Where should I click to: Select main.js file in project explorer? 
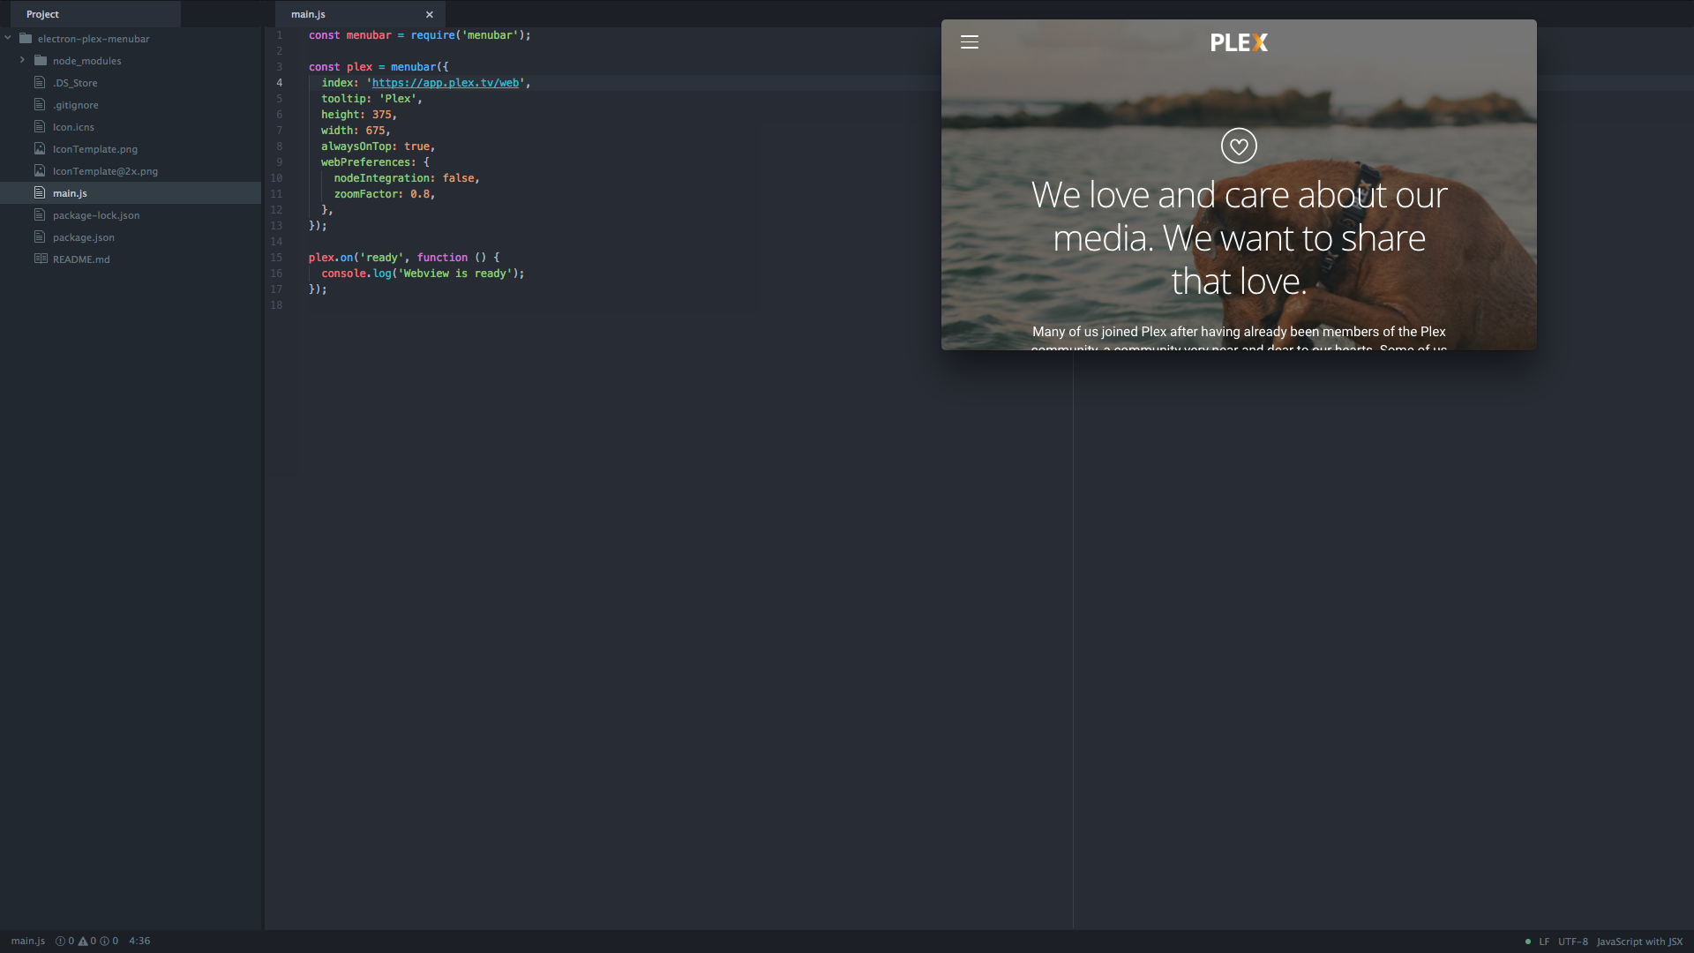70,192
